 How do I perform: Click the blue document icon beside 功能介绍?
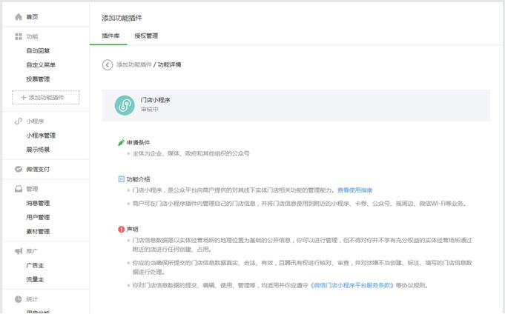tap(121, 179)
